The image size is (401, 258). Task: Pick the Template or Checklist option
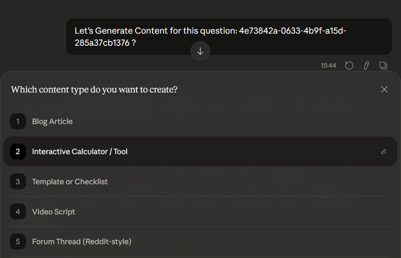(70, 182)
